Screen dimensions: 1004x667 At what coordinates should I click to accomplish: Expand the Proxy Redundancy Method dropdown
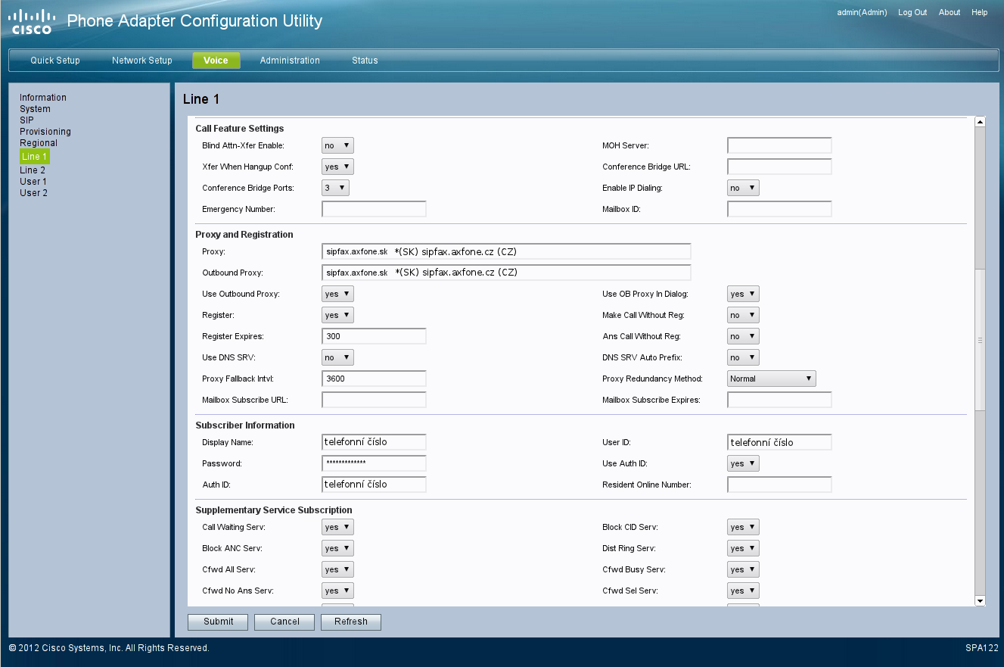(771, 379)
